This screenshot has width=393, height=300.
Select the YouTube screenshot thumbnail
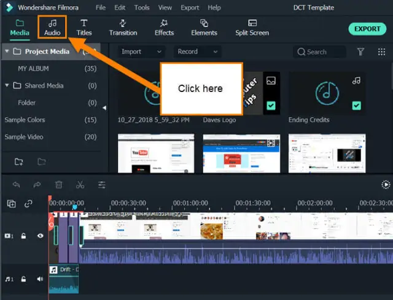tap(156, 153)
